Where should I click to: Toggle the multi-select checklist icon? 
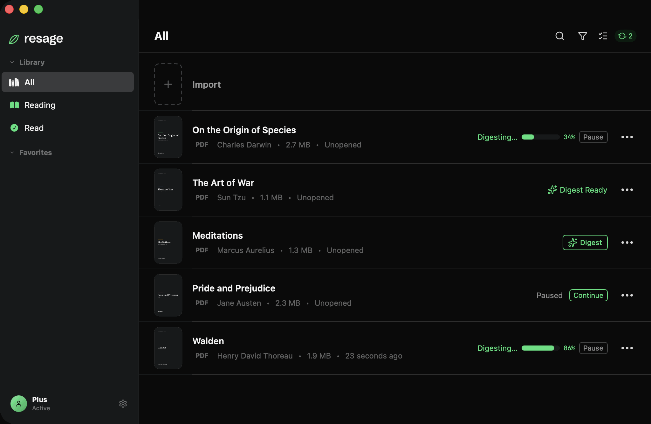(603, 36)
